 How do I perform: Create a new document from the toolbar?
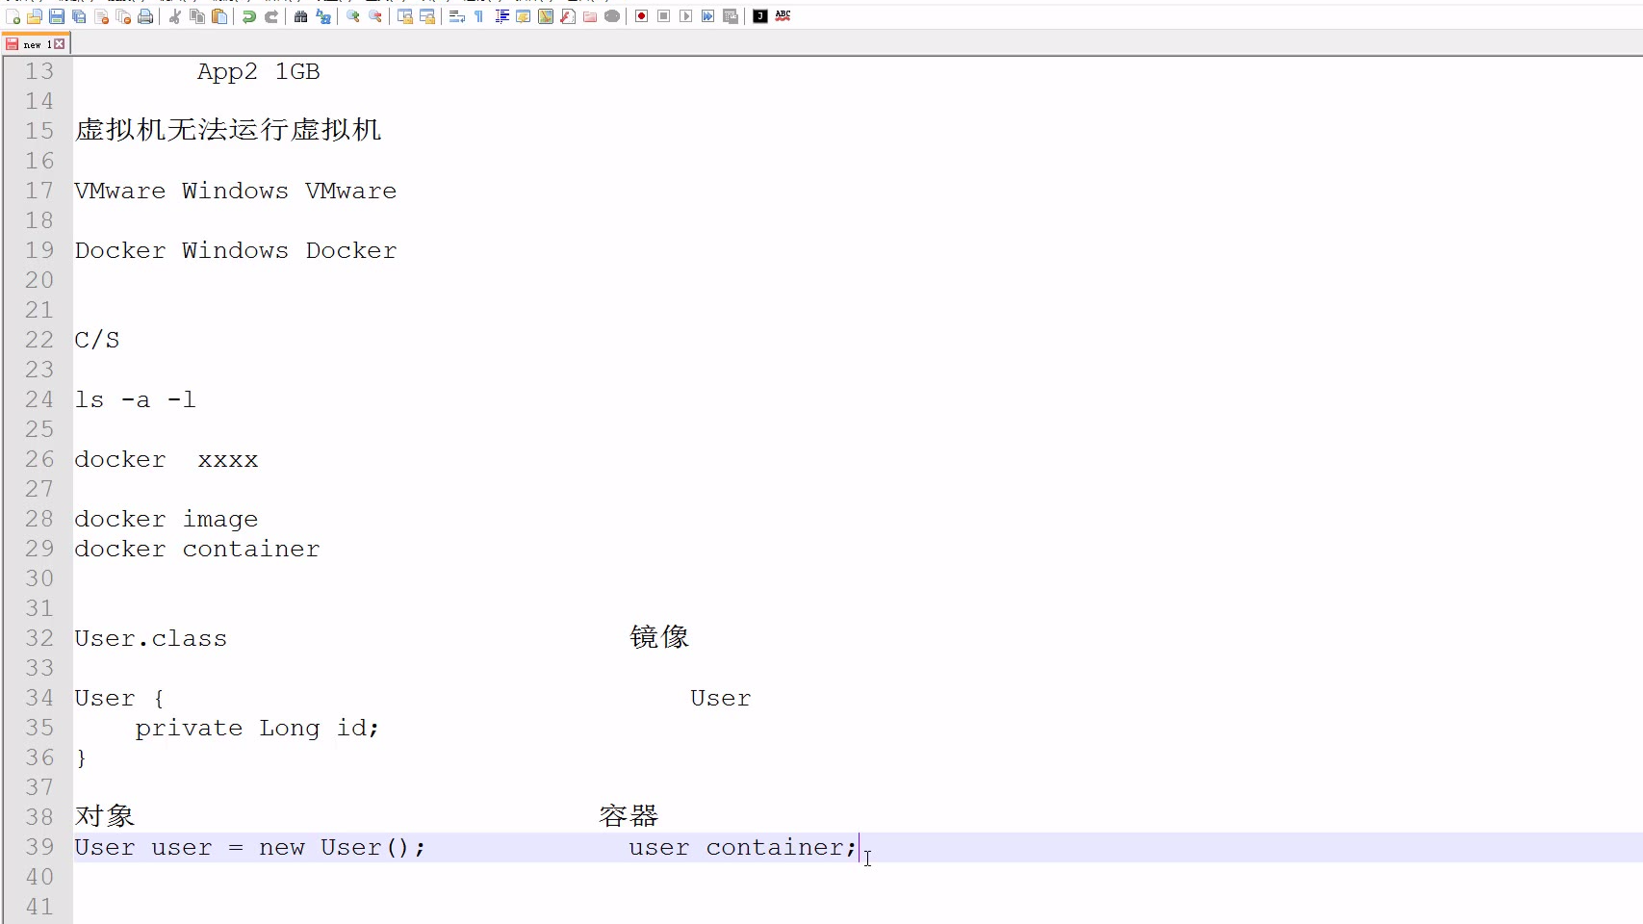point(13,16)
